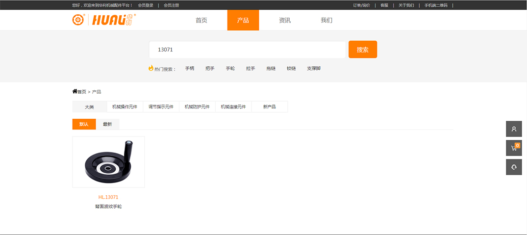This screenshot has width=527, height=235.
Task: Click the HL.13071 product link
Action: click(108, 197)
